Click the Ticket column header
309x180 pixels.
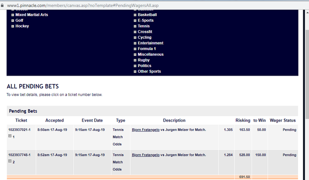pyautogui.click(x=21, y=120)
